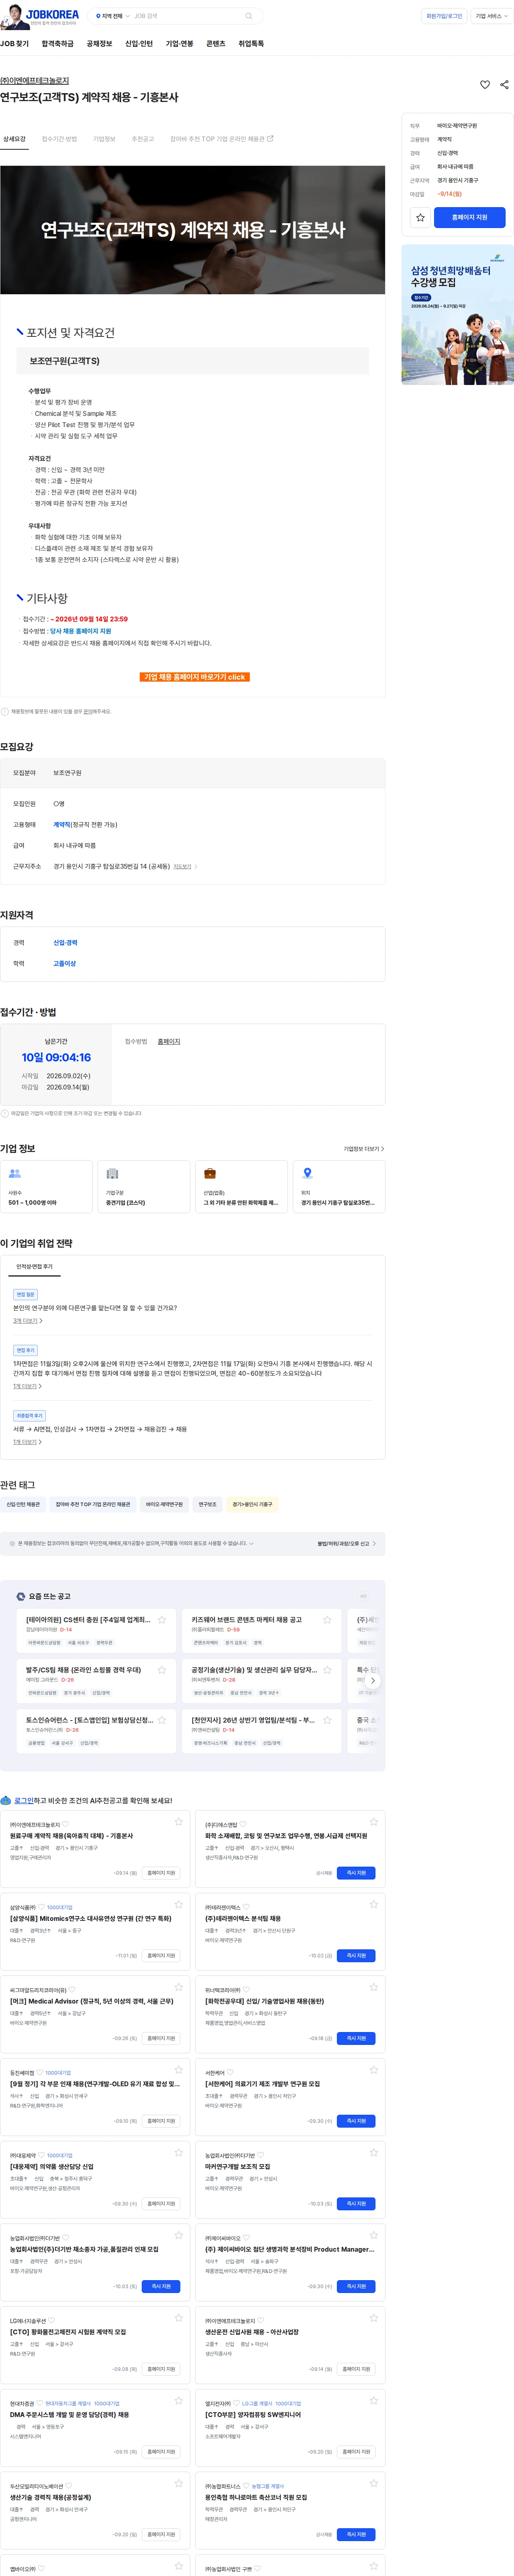Star the [대웅제약] 의약품 생산담당 card
Image resolution: width=514 pixels, height=2576 pixels.
[x=179, y=2152]
